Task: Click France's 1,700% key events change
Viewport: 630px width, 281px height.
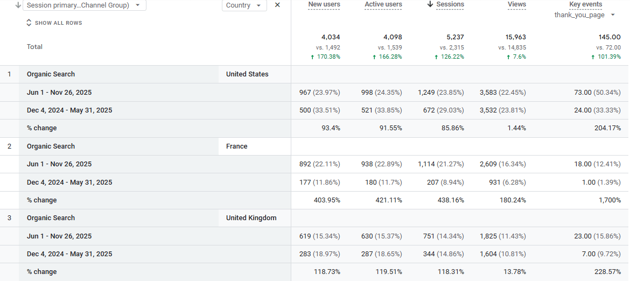Action: pos(610,200)
